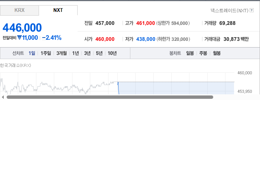Click the 봉차트 label

pos(175,53)
